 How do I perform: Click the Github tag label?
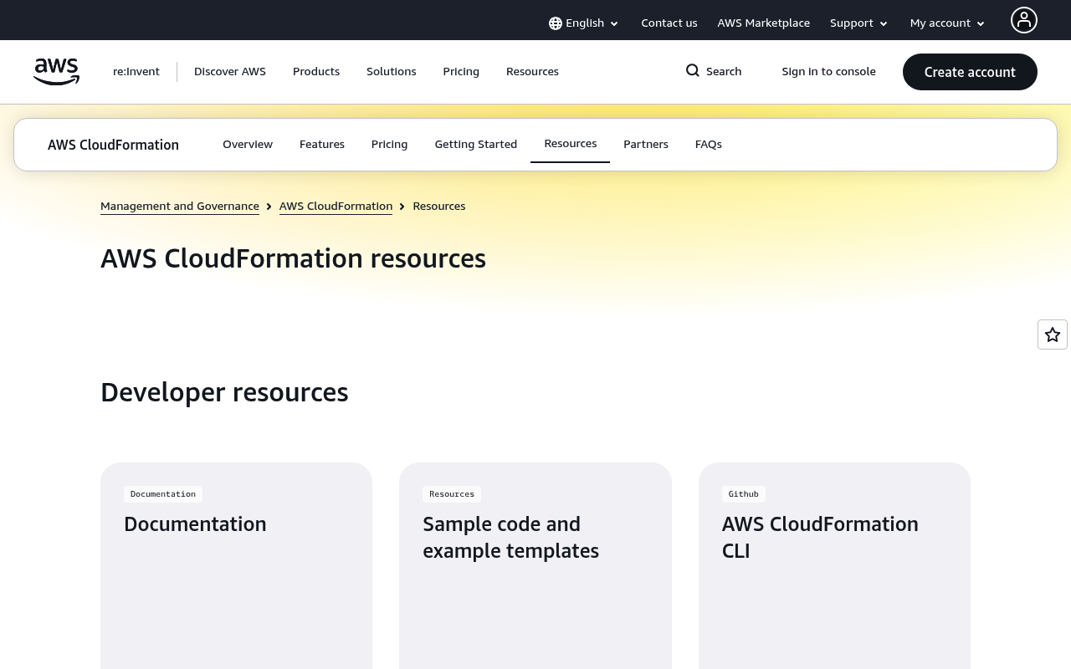tap(744, 494)
